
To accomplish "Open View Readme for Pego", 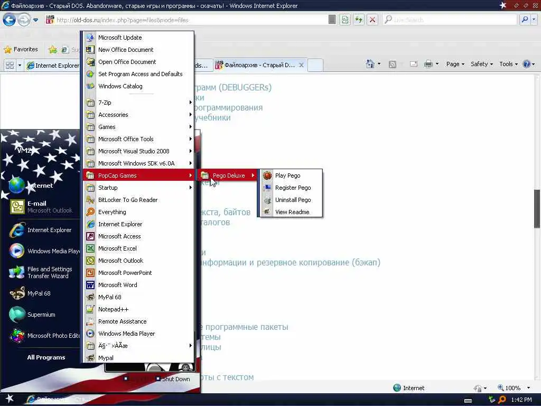I will tap(291, 212).
